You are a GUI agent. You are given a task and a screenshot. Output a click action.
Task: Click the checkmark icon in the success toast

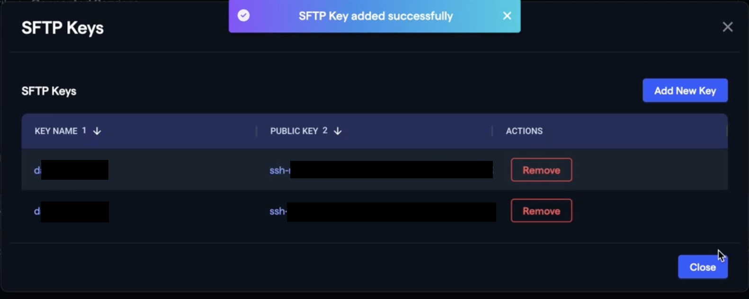[x=243, y=16]
